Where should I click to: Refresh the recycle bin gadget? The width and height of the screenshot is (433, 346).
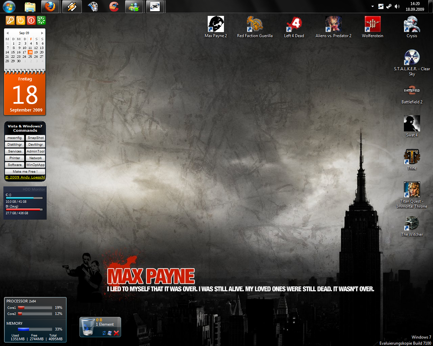click(104, 333)
